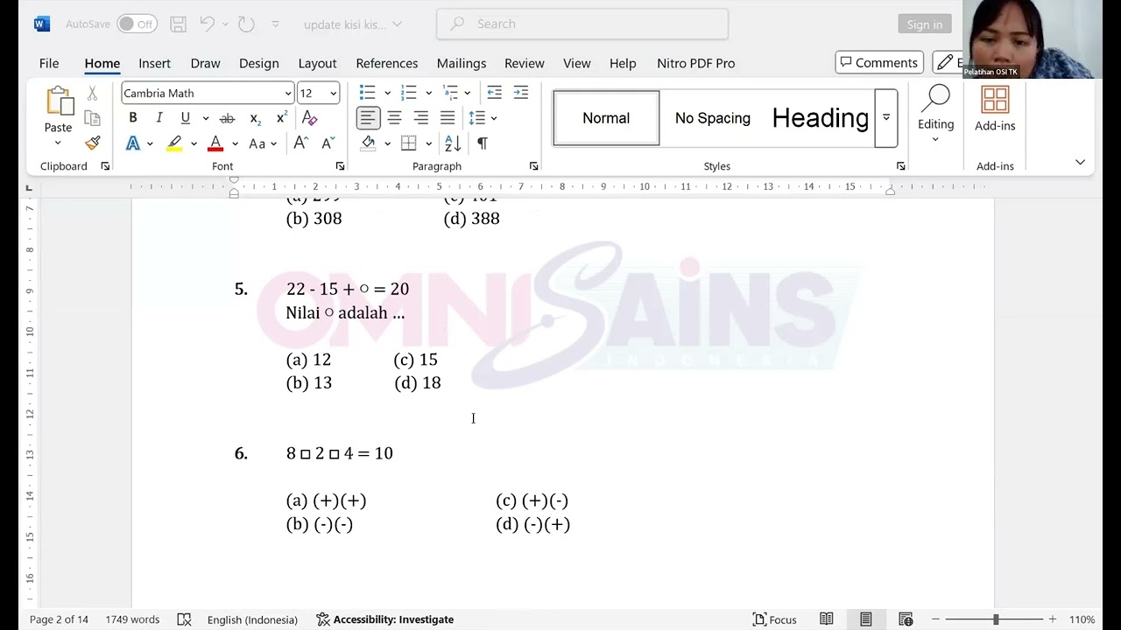Clear all formatting icon

[x=309, y=118]
